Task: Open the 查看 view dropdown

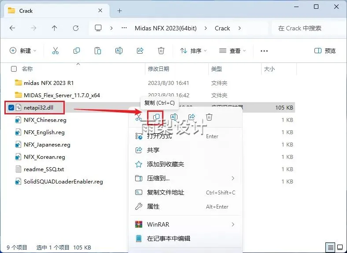Action: coord(233,51)
